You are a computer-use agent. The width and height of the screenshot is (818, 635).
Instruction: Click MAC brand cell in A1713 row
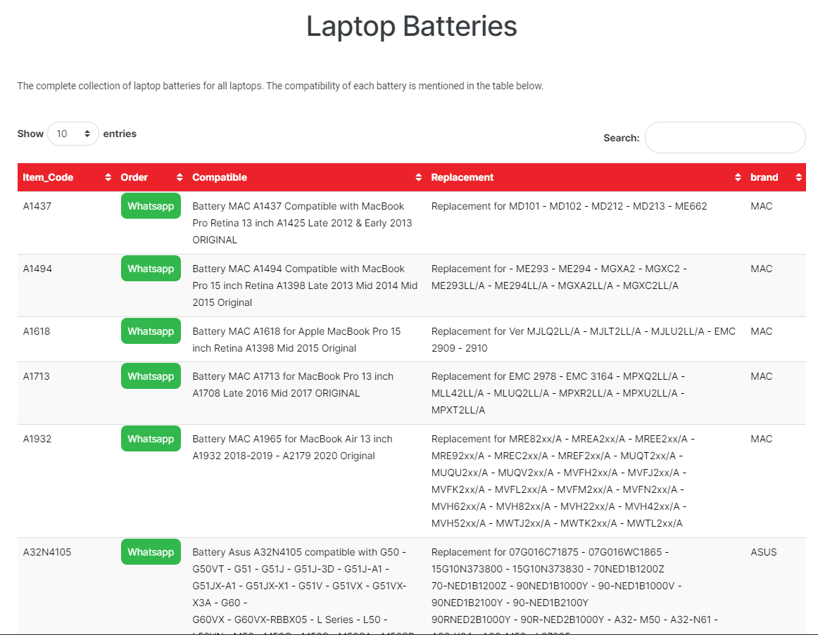point(762,376)
